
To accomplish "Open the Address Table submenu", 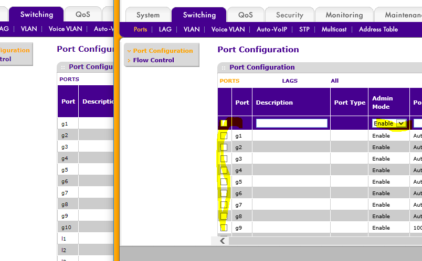I will [x=378, y=29].
